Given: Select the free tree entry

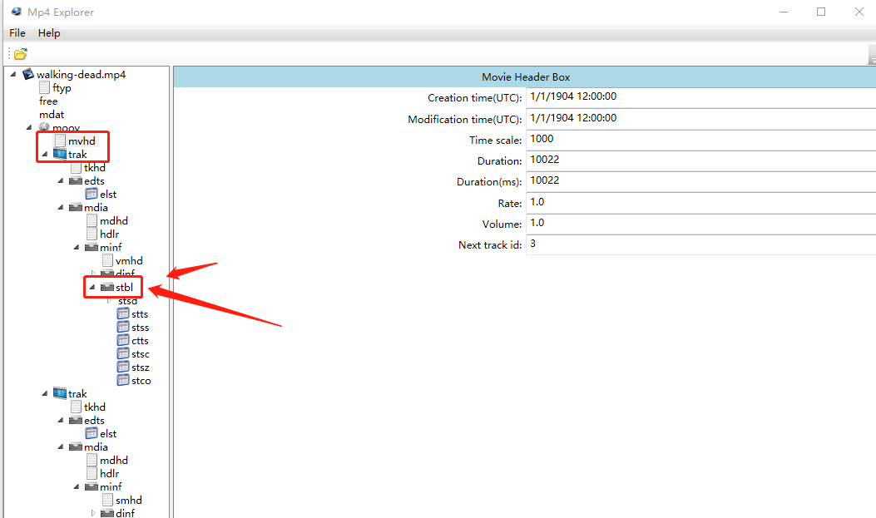Looking at the screenshot, I should (48, 101).
